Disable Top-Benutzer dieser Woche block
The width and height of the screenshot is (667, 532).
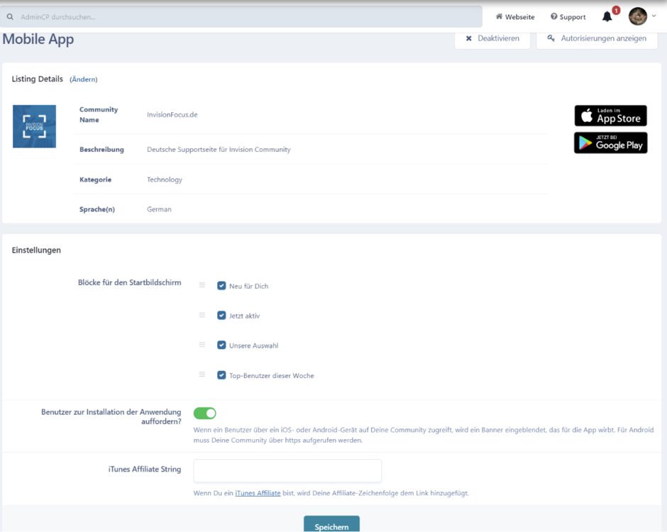[221, 375]
